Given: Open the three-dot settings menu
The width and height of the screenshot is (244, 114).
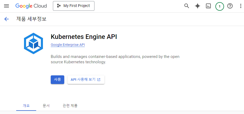Looking at the screenshot, I should pos(241,6).
